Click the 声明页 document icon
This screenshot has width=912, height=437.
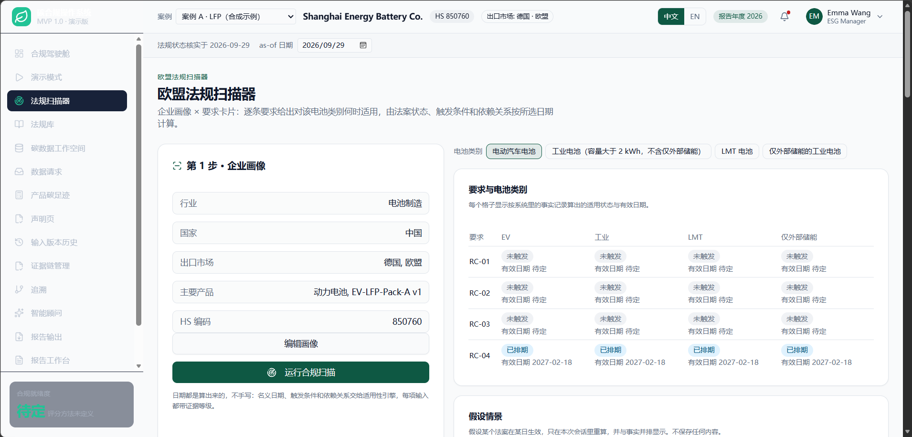click(x=19, y=219)
